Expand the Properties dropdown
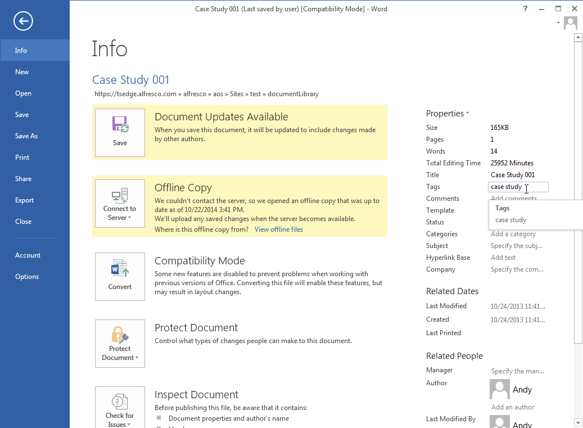 pos(448,113)
